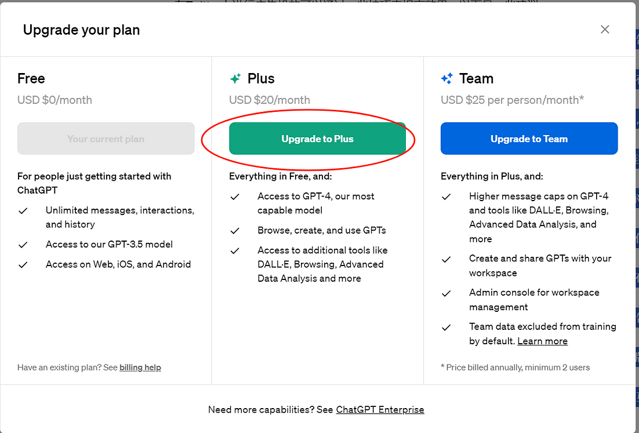Click the USD $25 per person/month price
The image size is (639, 433).
tap(512, 100)
